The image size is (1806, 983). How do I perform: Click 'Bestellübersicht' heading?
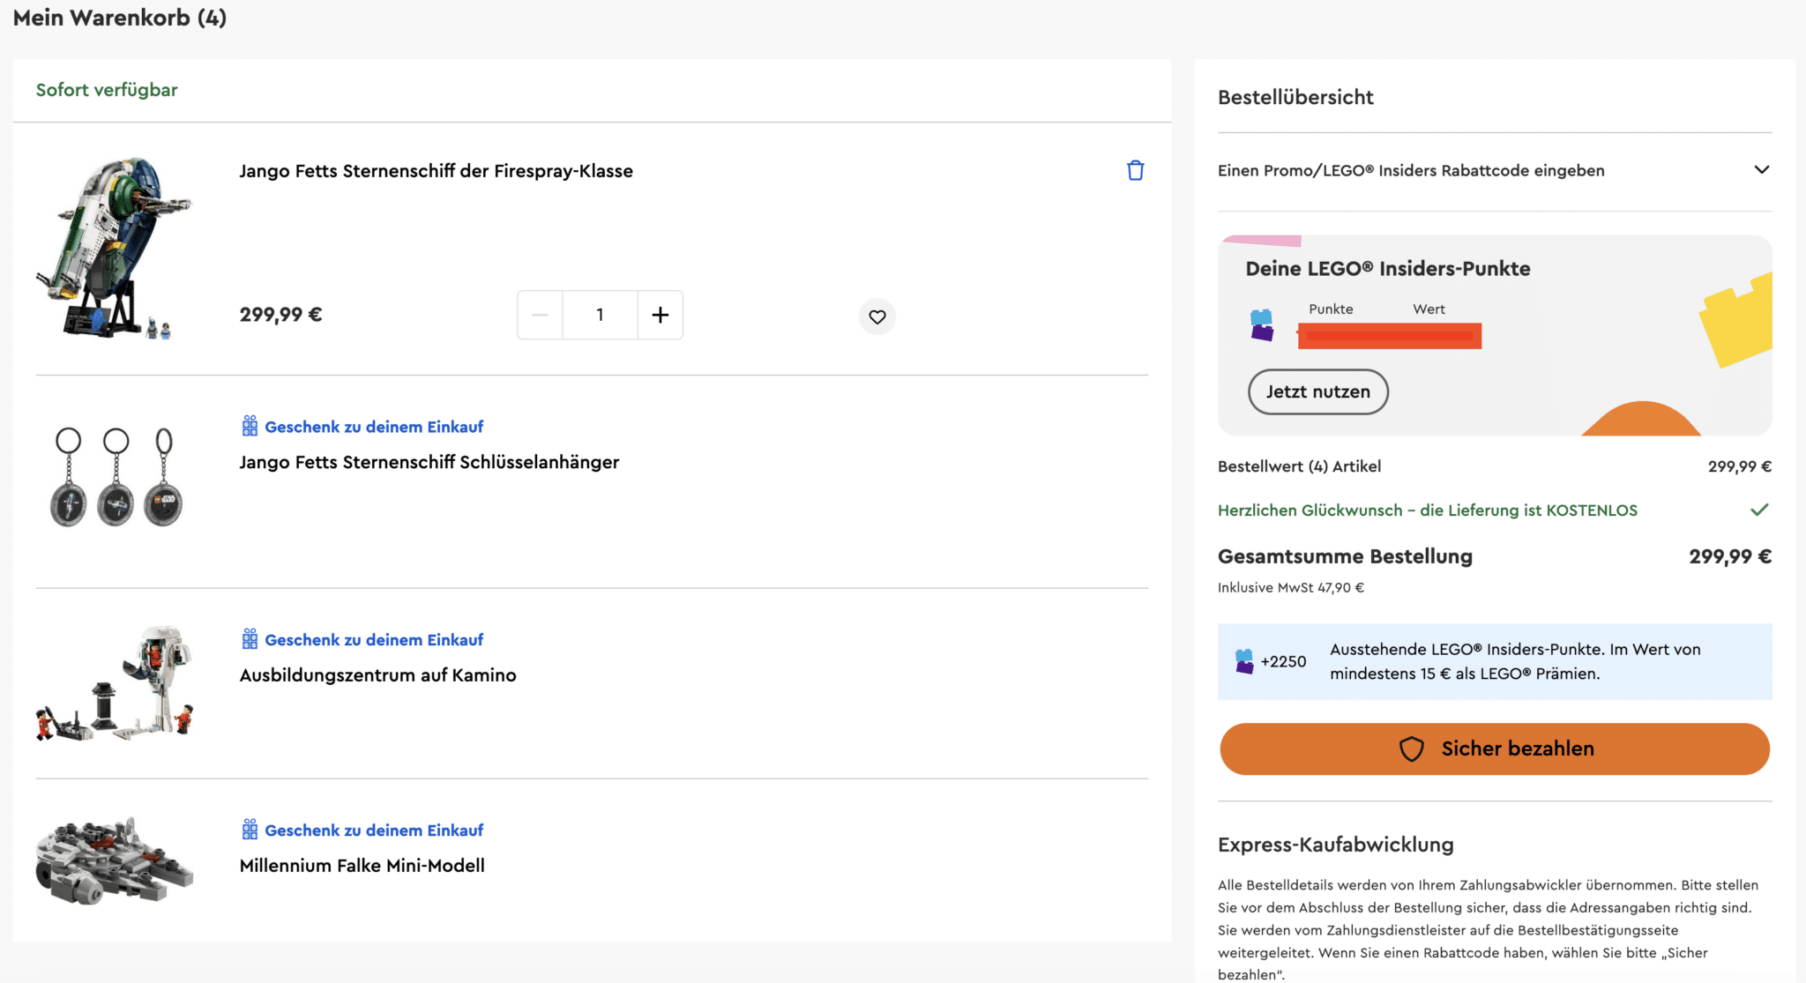pos(1295,97)
